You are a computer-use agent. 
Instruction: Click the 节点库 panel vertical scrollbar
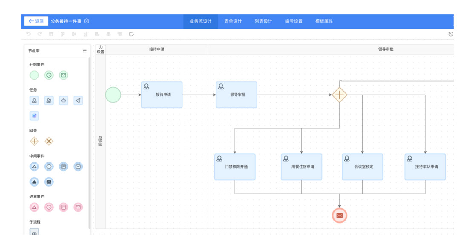point(89,141)
